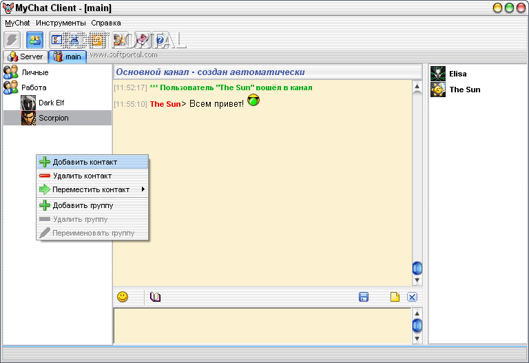The image size is (529, 363).
Task: Switch to the Server tab
Action: tap(25, 56)
